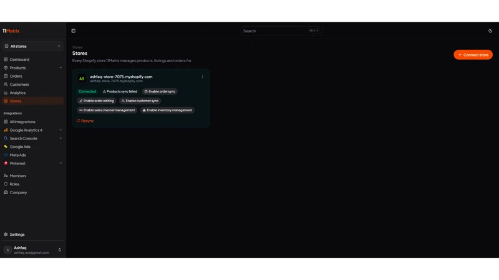Screen dimensions: 499x280
Task: Click the Roles shield icon
Action: click(x=6, y=184)
